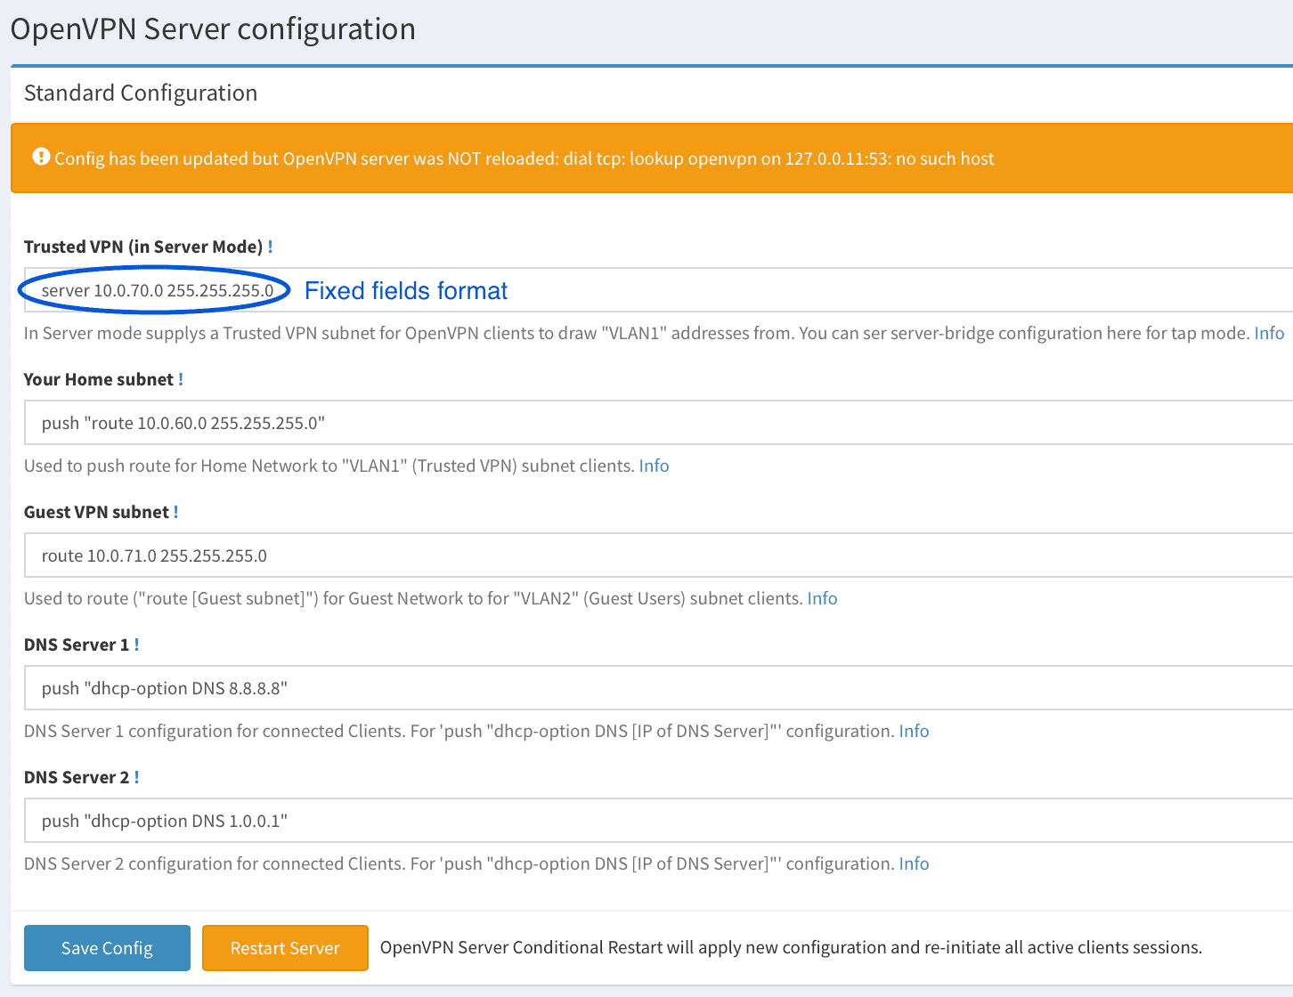Focus the Guest VPN subnet input field
This screenshot has height=997, width=1293.
tap(659, 555)
